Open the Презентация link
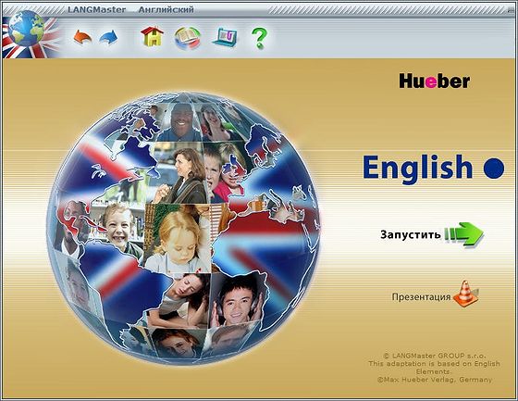The width and height of the screenshot is (518, 401). pos(421,296)
